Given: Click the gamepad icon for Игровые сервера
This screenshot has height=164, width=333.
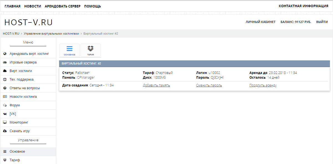Looking at the screenshot, I should [5, 62].
